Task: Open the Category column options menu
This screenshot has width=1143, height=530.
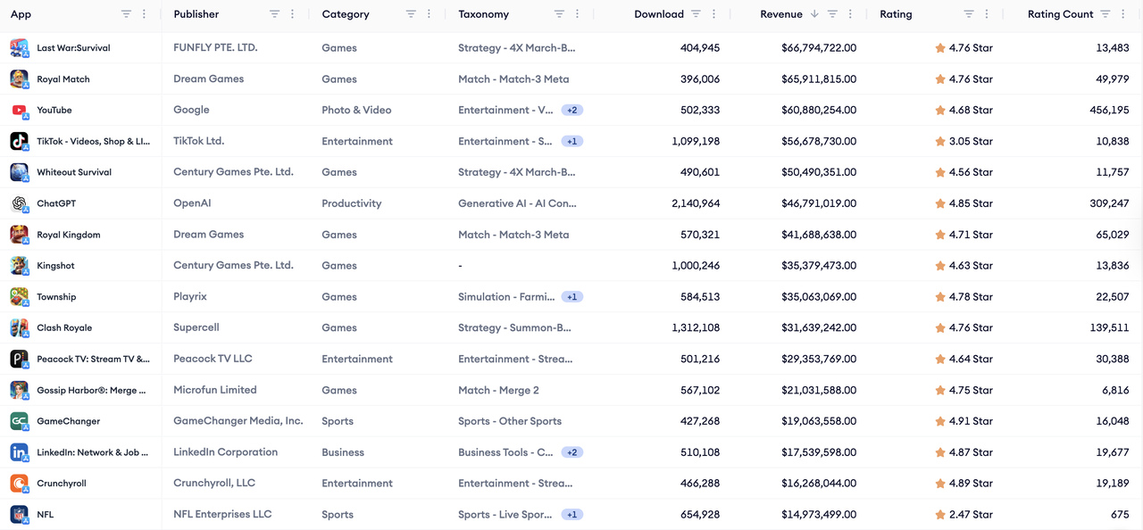Action: 430,14
